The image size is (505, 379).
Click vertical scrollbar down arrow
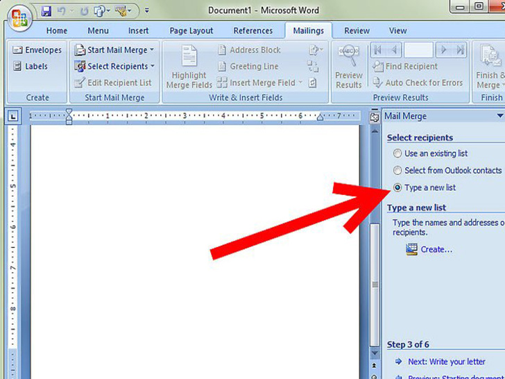coord(375,353)
